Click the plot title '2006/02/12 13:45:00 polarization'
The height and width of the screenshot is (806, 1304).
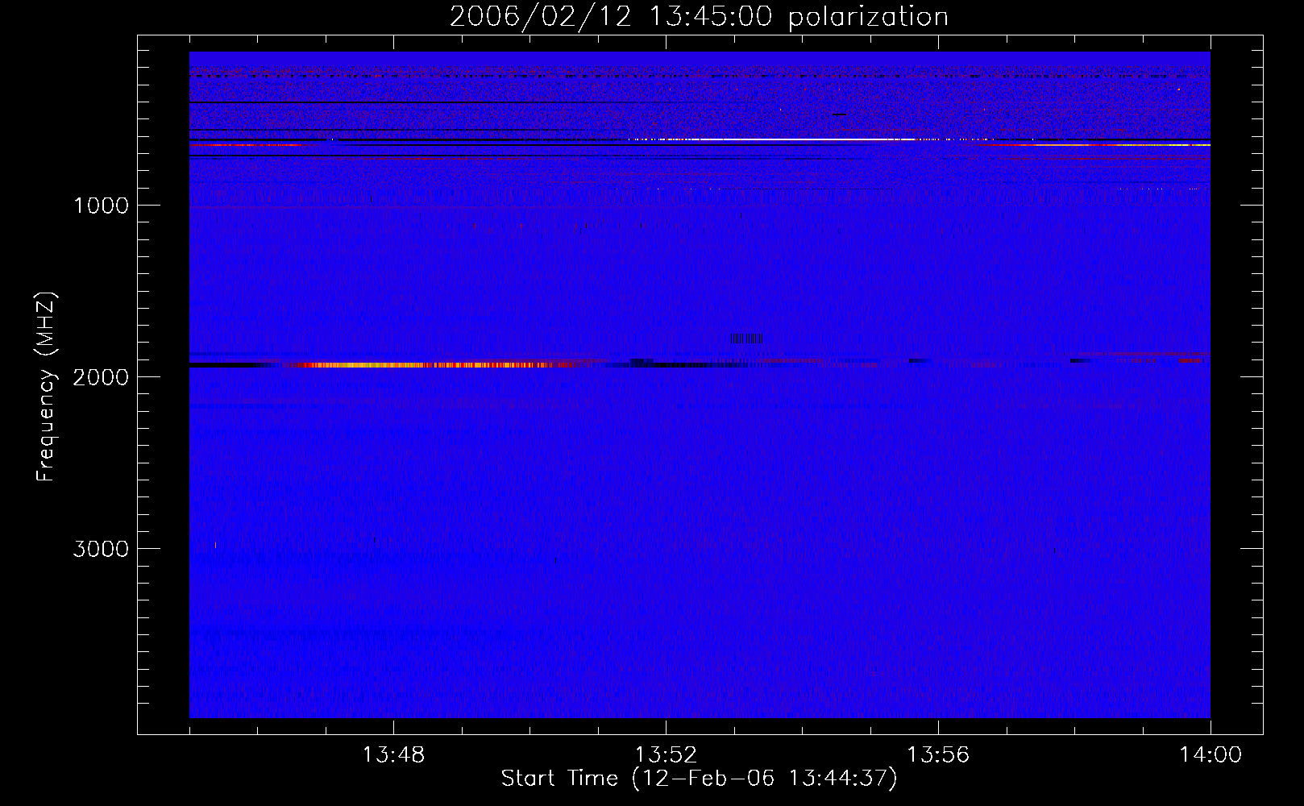click(699, 16)
